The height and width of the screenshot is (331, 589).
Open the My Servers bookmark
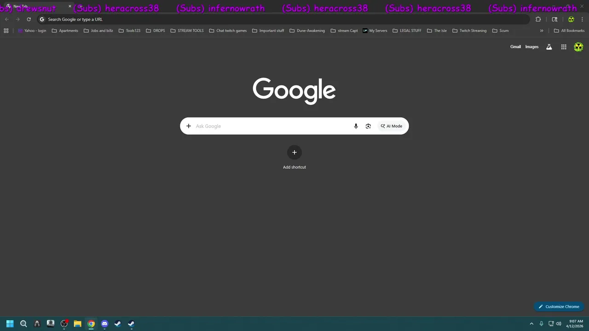click(375, 31)
